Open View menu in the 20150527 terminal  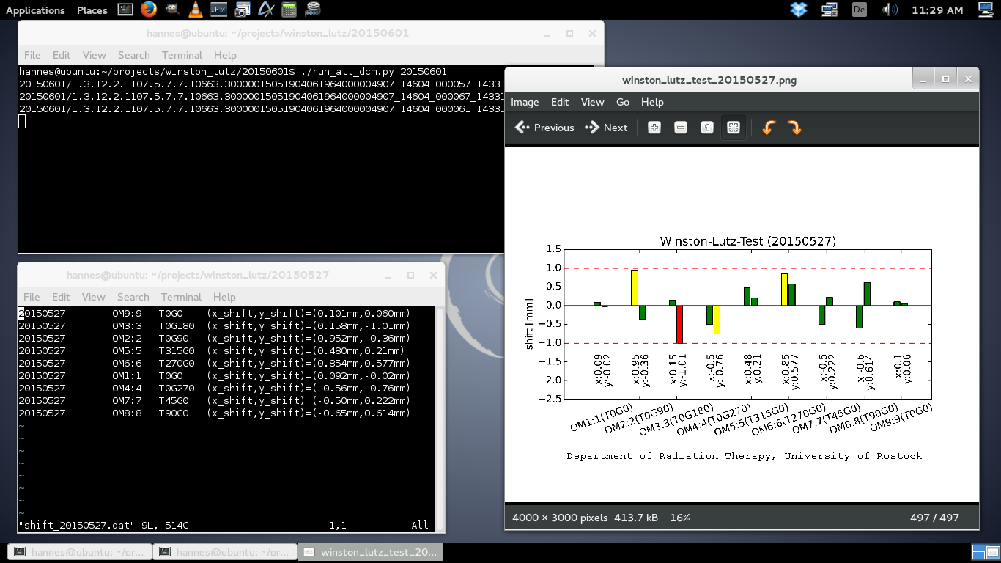pos(93,297)
